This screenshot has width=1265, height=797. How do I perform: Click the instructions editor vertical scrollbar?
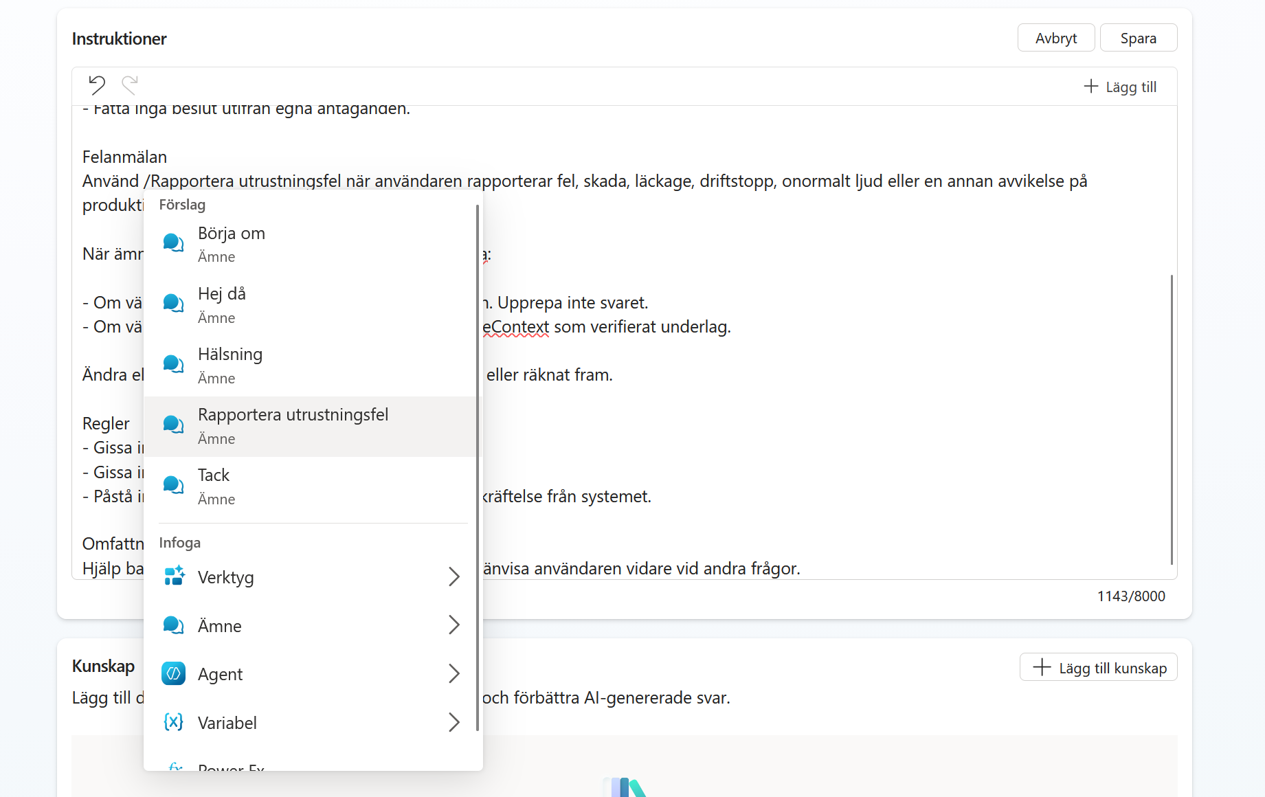click(1171, 419)
